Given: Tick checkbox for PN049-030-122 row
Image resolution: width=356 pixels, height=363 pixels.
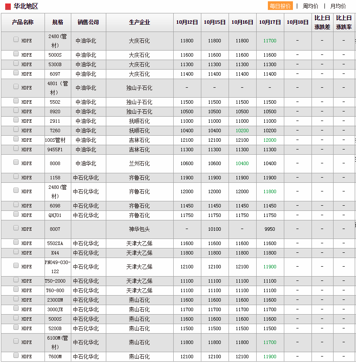Looking at the screenshot, I should click(x=16, y=265).
